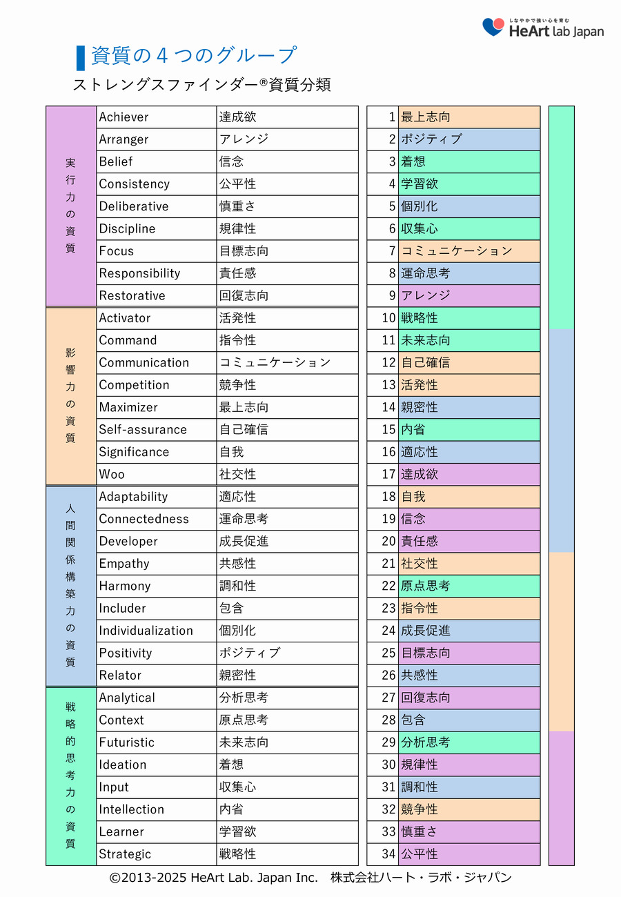Image resolution: width=621 pixels, height=897 pixels.
Task: Click the copyright footer text
Action: 310,878
